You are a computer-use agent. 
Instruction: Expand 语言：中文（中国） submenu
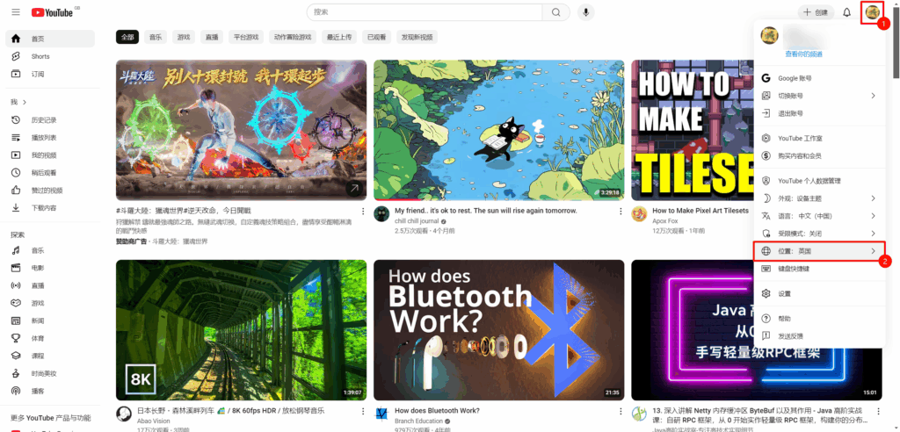(820, 216)
